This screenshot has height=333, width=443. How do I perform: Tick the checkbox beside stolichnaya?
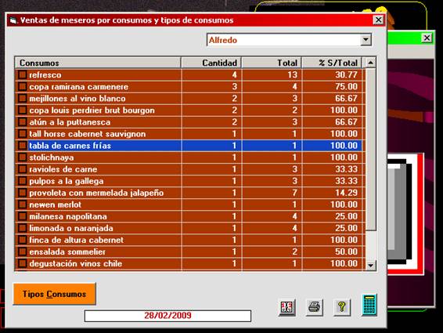[x=23, y=157]
